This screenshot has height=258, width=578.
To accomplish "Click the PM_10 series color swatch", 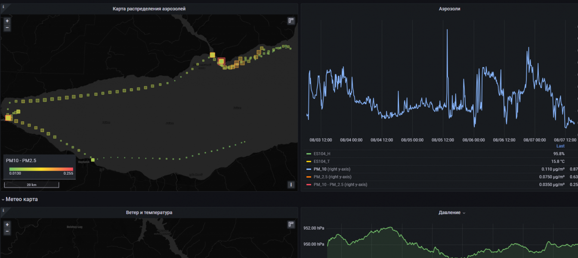I will 309,169.
